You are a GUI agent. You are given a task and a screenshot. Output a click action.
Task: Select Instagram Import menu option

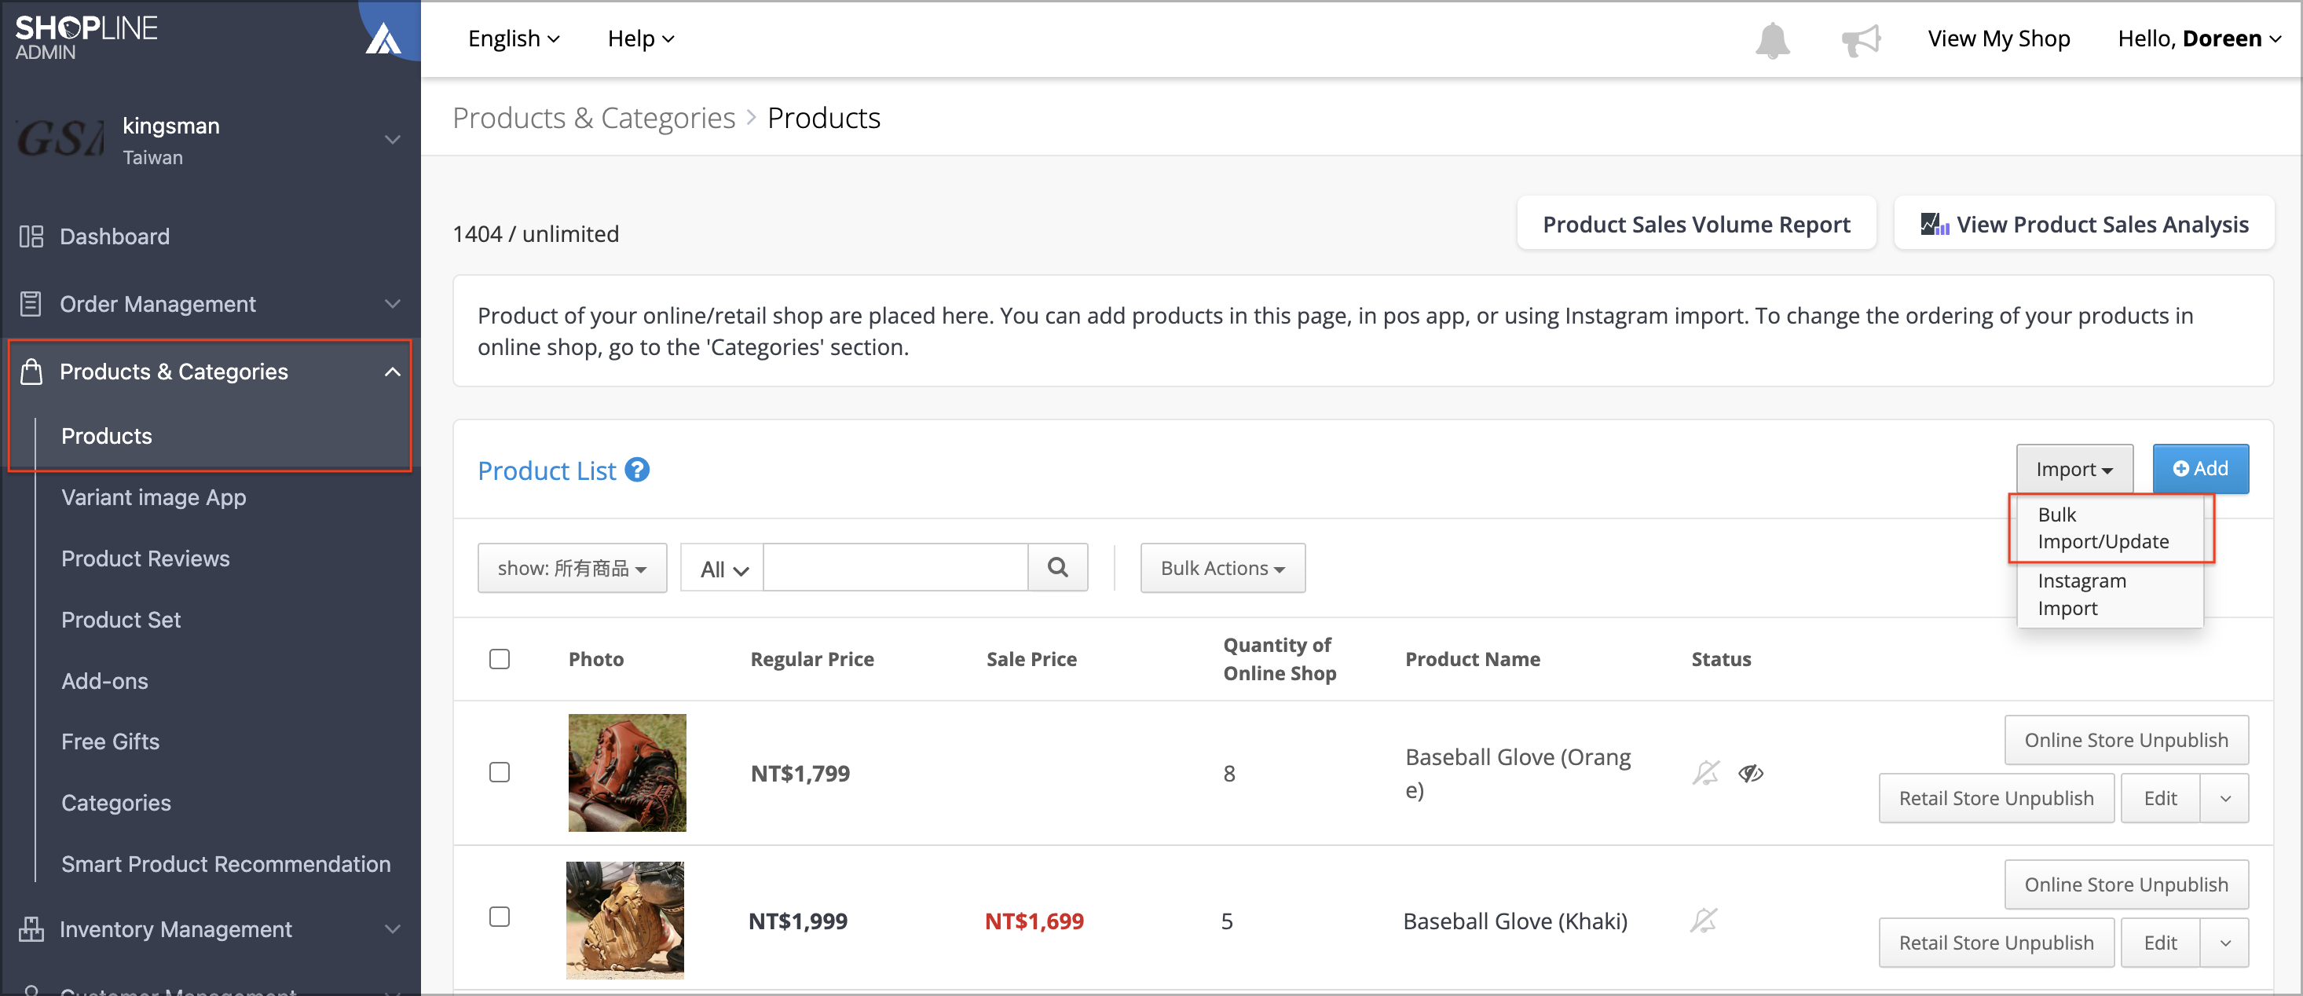2081,594
